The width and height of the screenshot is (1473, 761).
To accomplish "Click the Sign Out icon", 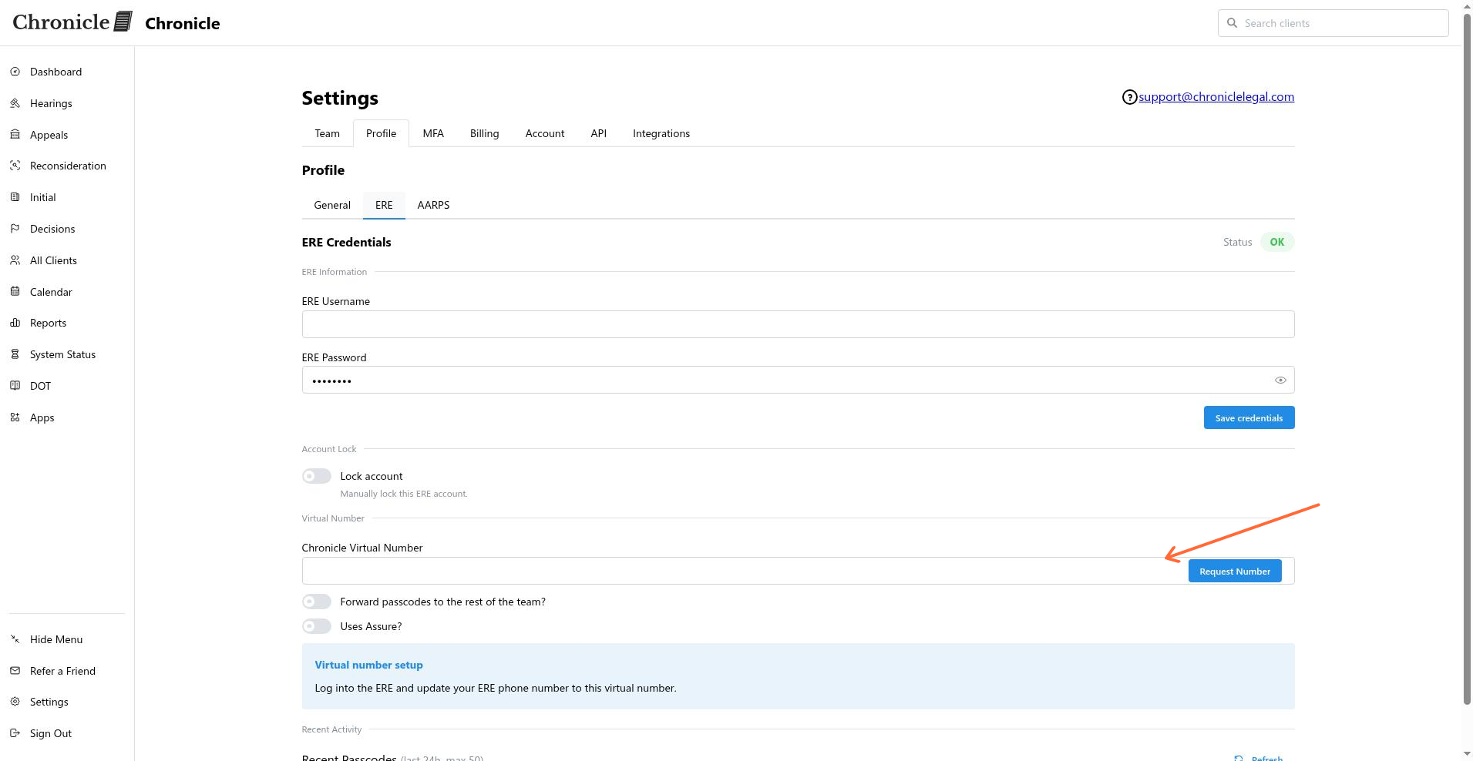I will [15, 733].
